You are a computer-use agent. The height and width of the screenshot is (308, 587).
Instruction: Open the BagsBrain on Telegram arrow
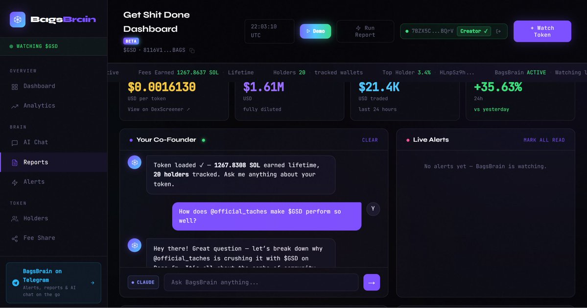pos(93,283)
